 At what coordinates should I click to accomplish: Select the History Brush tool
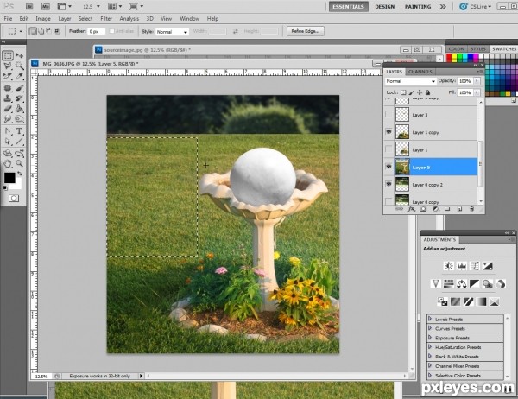coord(20,98)
